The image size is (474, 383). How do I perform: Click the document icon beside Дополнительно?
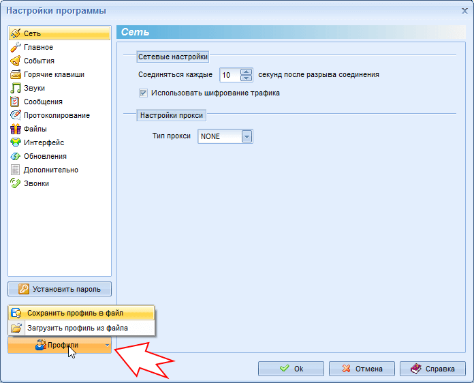(15, 170)
